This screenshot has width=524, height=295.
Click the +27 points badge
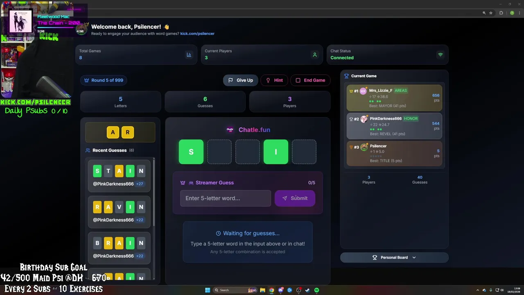pos(140,184)
